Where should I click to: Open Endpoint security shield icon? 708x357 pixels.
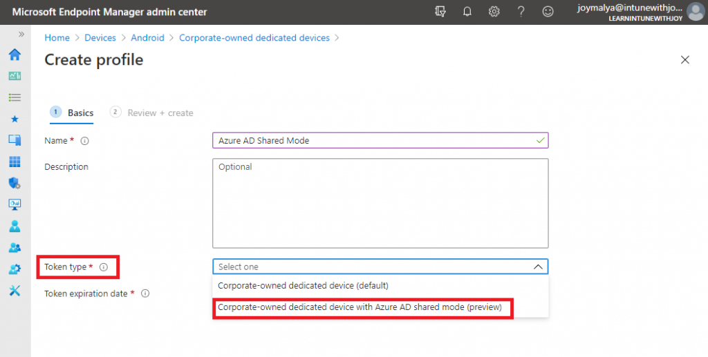tap(15, 183)
